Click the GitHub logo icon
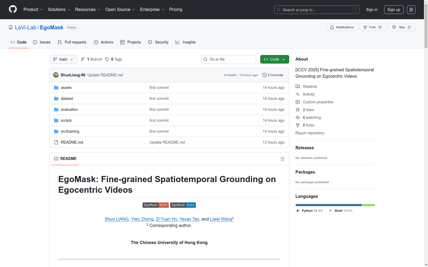Image resolution: width=428 pixels, height=267 pixels. pos(13,9)
